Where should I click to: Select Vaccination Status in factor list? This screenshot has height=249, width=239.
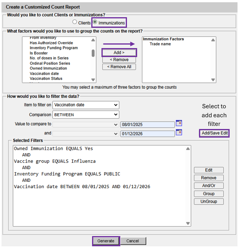pos(46,79)
